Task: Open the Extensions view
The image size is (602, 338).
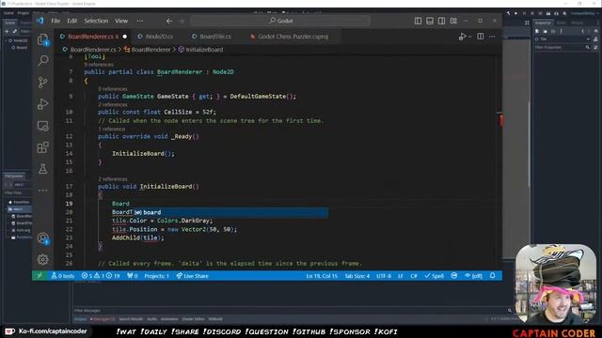Action: click(43, 147)
